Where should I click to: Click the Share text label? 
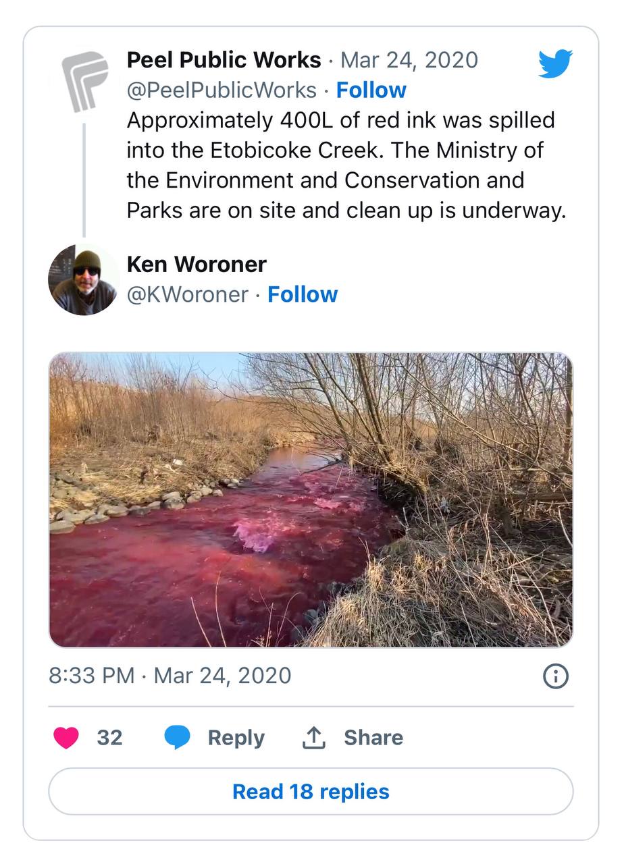point(373,738)
